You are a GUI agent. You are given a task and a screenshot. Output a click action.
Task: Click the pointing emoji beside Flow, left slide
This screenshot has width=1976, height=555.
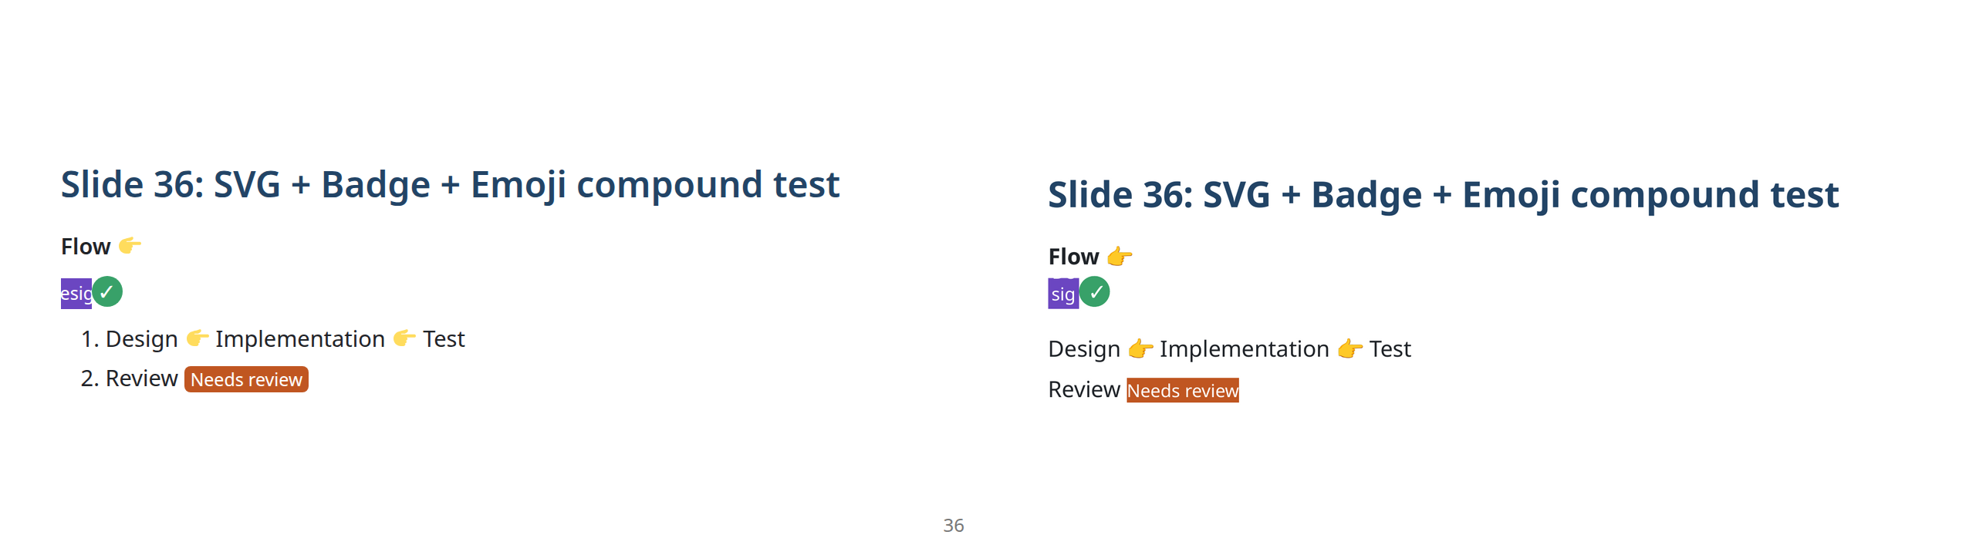click(130, 246)
